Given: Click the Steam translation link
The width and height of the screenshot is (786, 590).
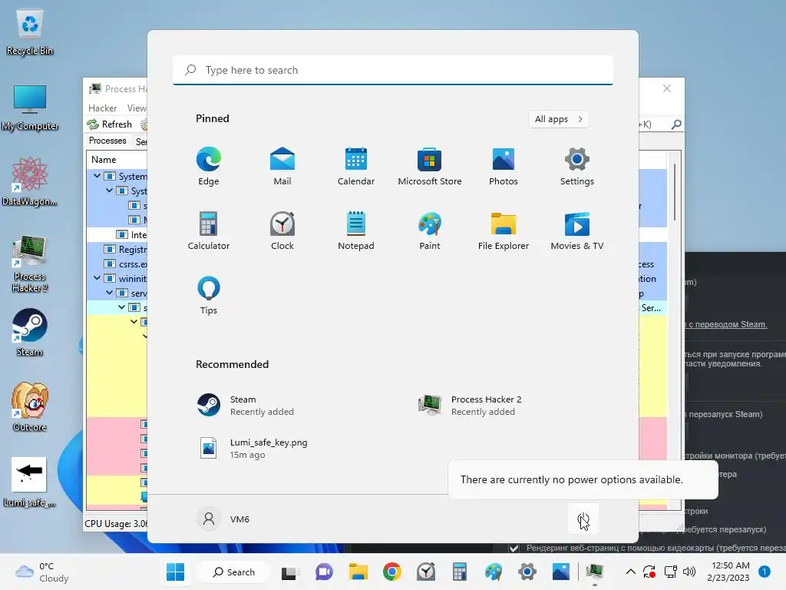Looking at the screenshot, I should pos(728,325).
